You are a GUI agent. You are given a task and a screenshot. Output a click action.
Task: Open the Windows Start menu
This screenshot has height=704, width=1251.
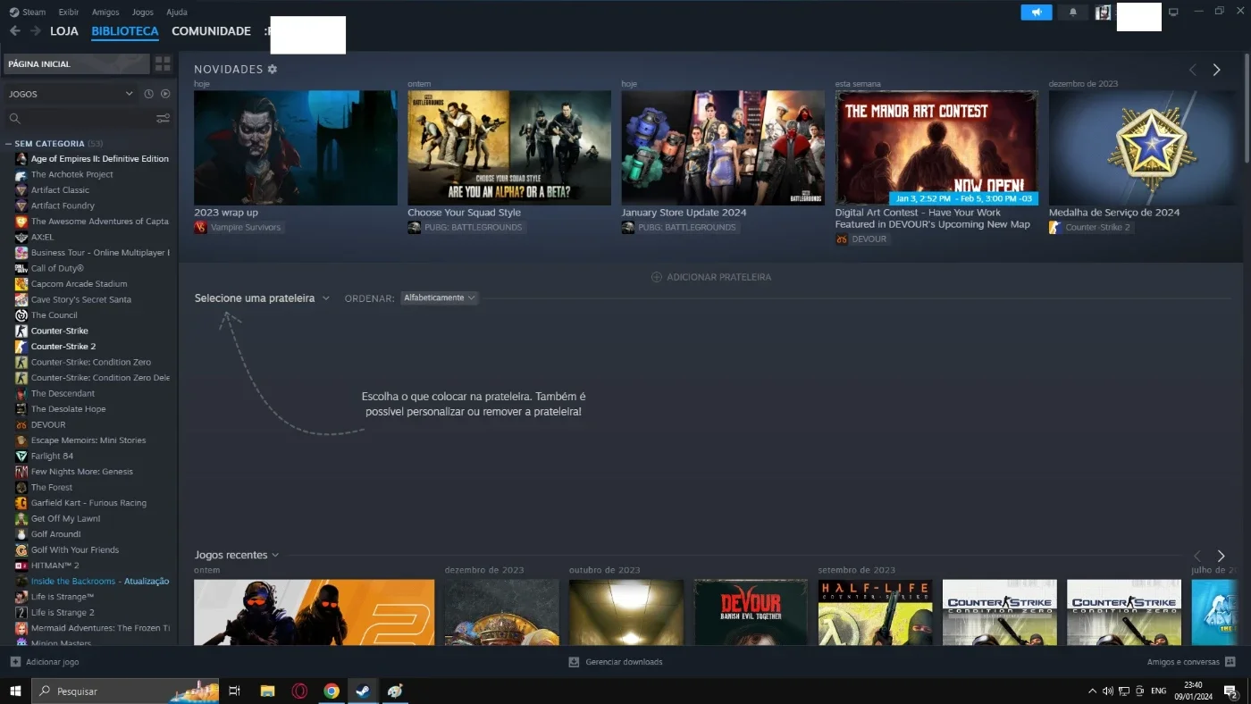pos(15,691)
